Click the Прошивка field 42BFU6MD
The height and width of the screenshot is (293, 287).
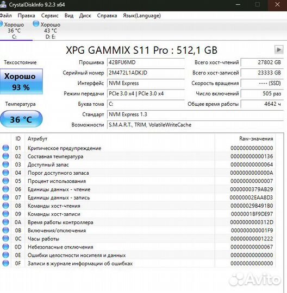[x=146, y=62]
